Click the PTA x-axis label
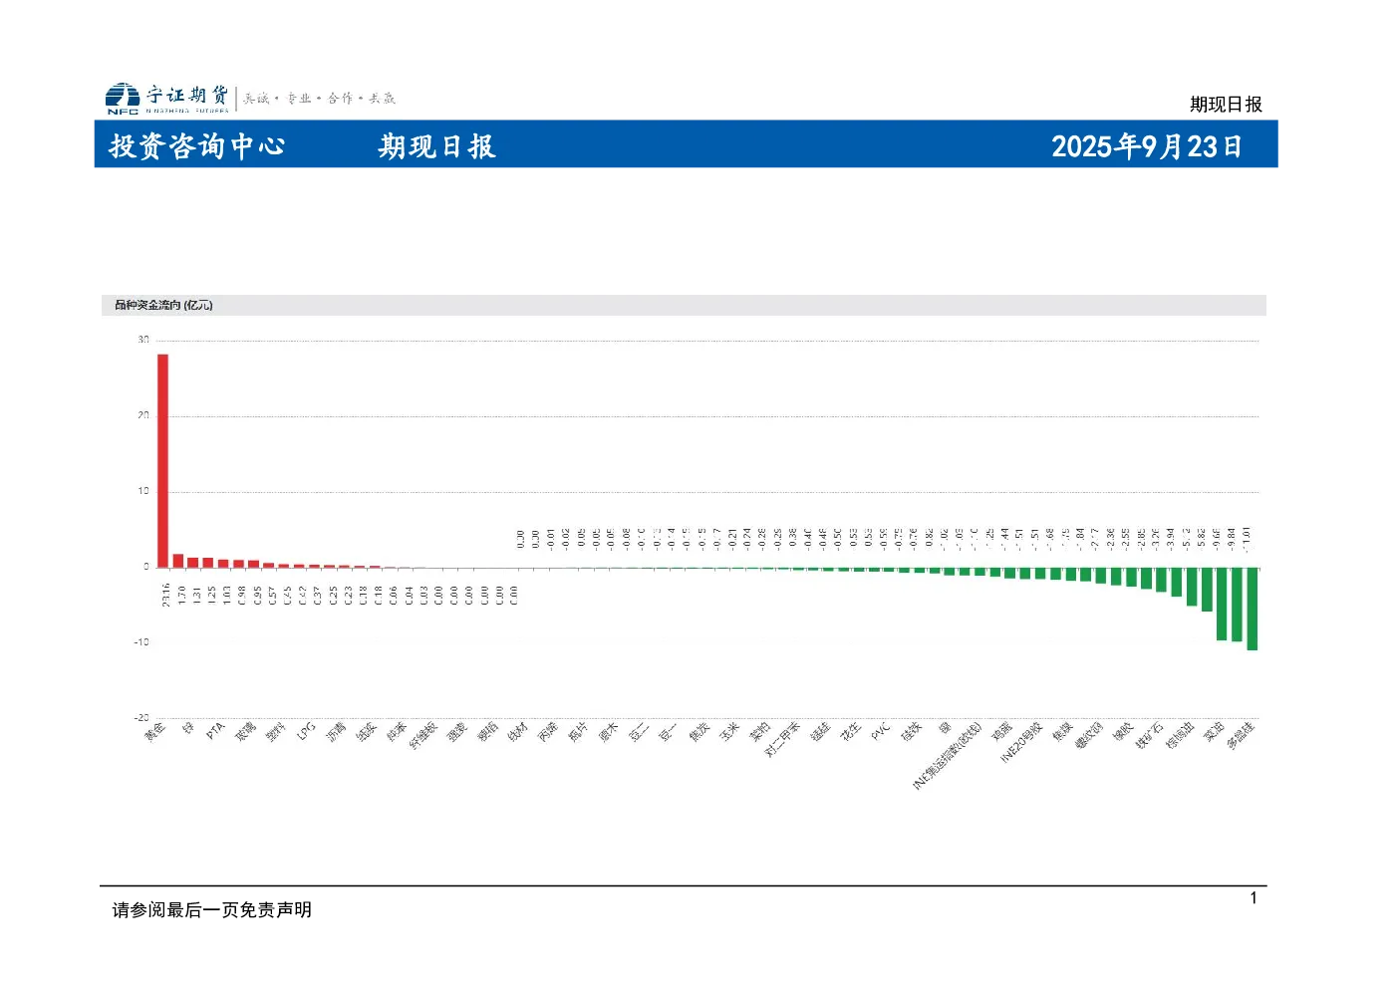Image resolution: width=1398 pixels, height=989 pixels. pos(215,731)
